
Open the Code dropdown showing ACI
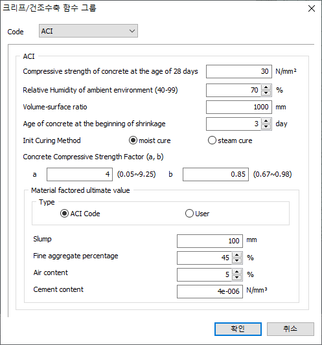(88, 31)
